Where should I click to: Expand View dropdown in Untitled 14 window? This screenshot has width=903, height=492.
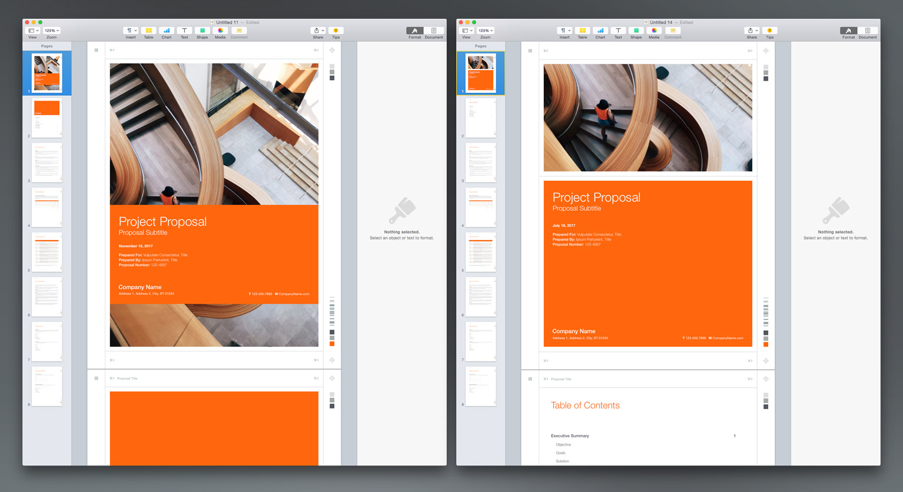[x=467, y=31]
